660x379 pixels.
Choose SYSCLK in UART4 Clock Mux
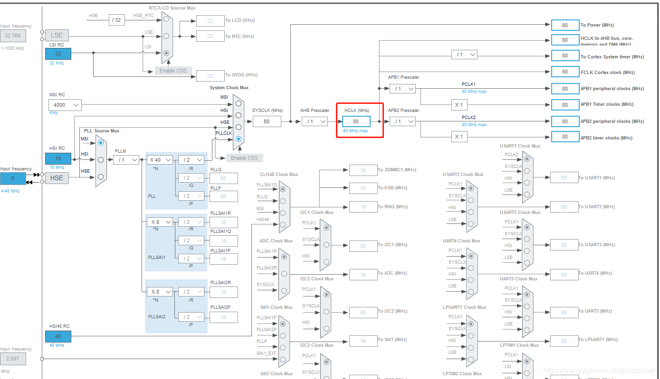point(471,268)
